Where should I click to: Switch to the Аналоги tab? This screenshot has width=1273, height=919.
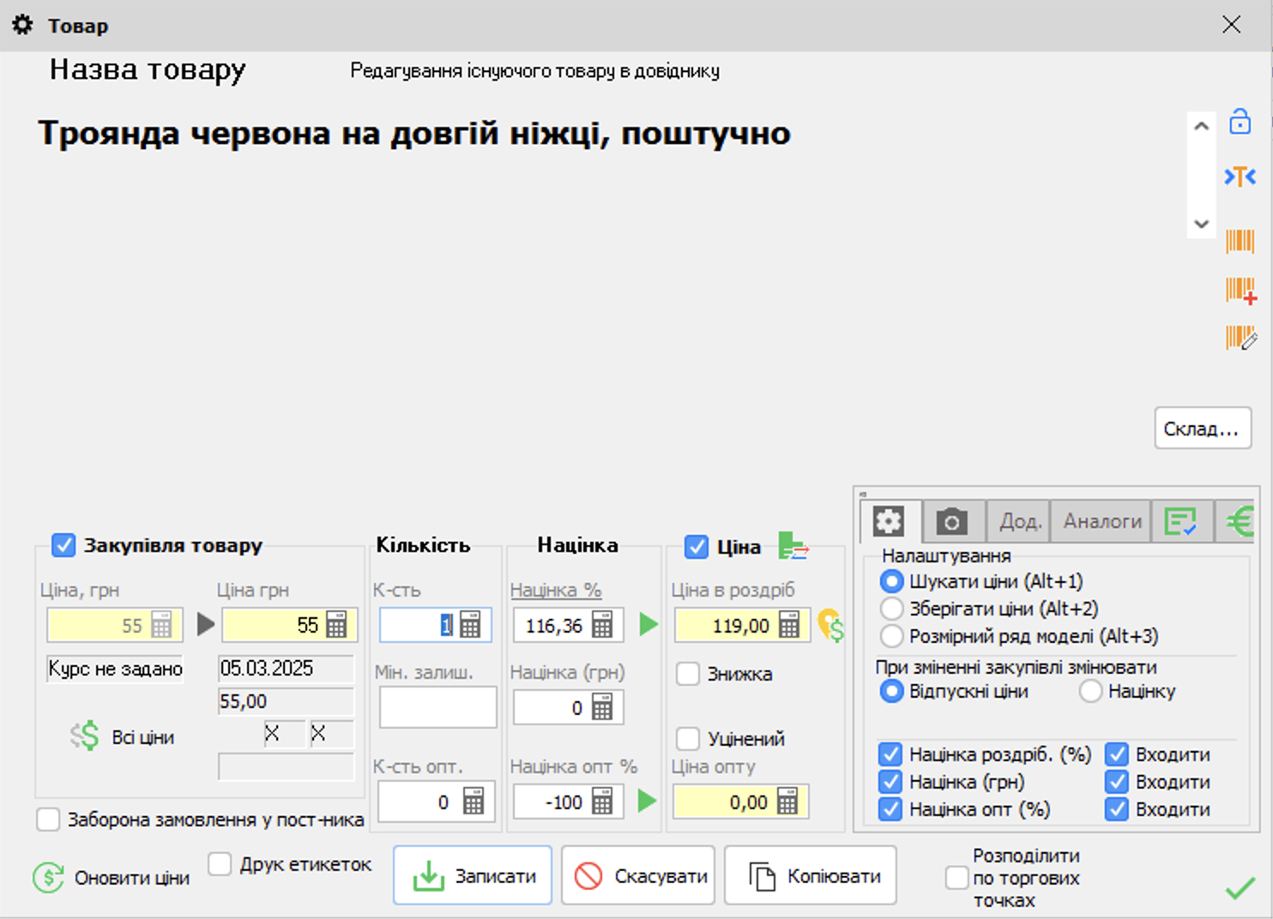coord(1101,521)
